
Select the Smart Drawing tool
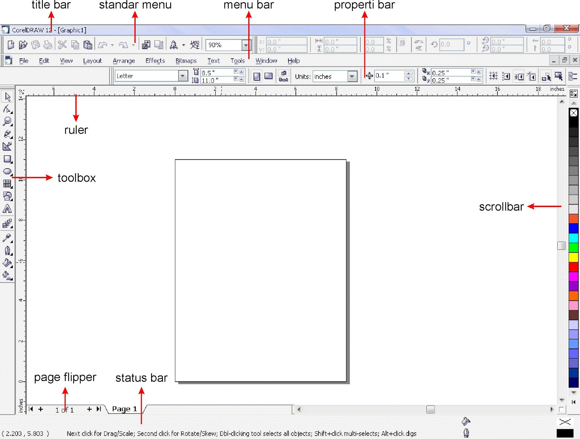8,146
